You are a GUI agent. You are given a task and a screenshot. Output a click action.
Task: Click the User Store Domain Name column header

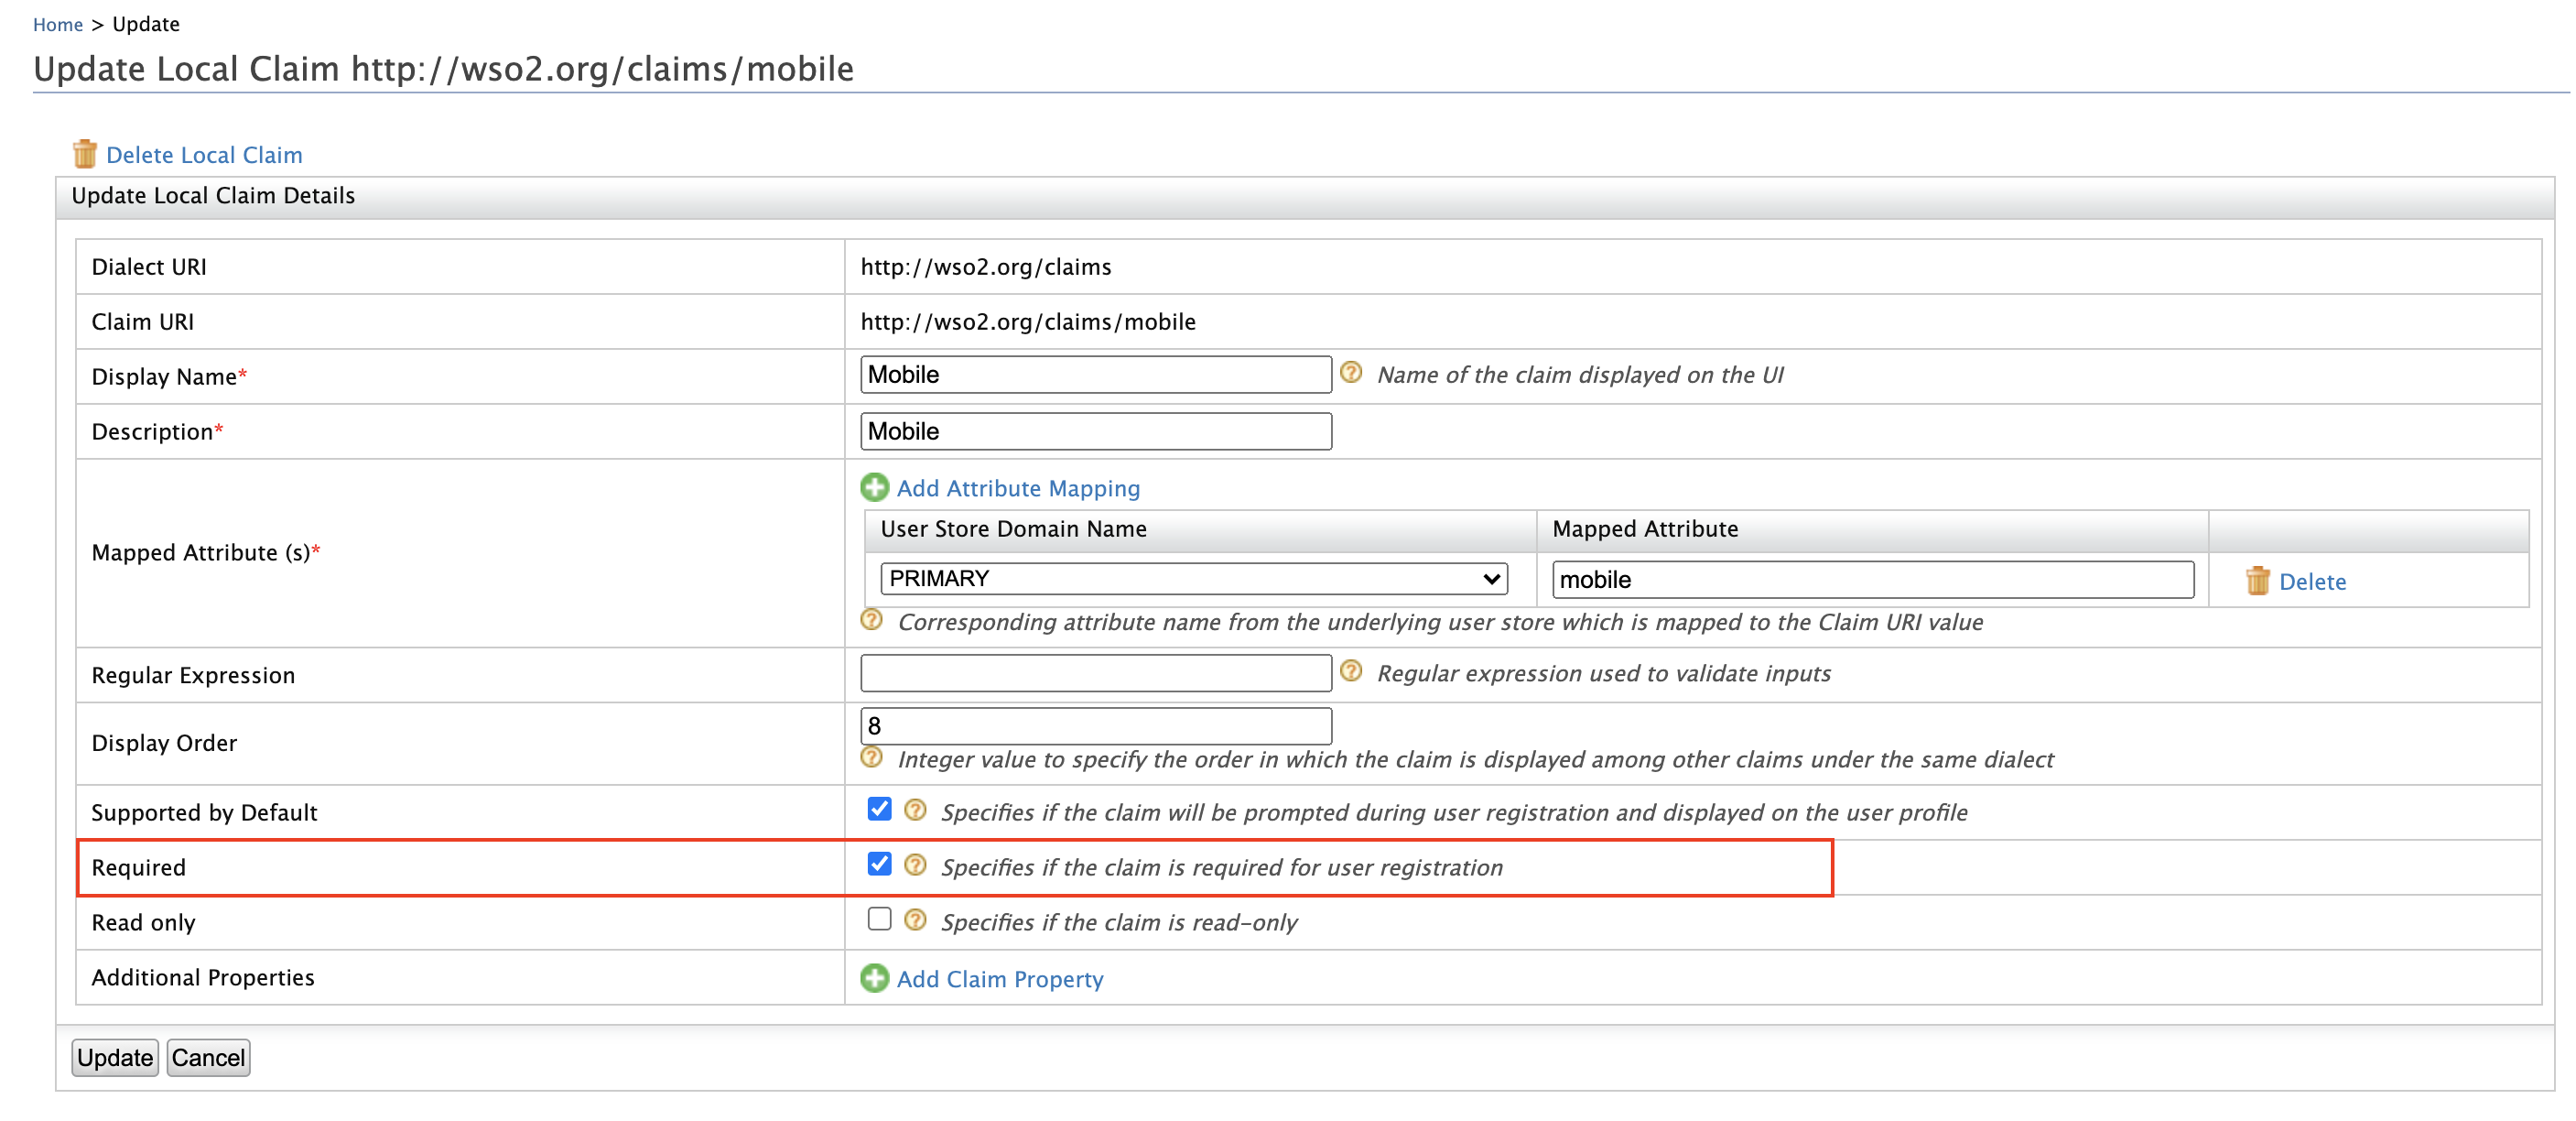point(1013,529)
